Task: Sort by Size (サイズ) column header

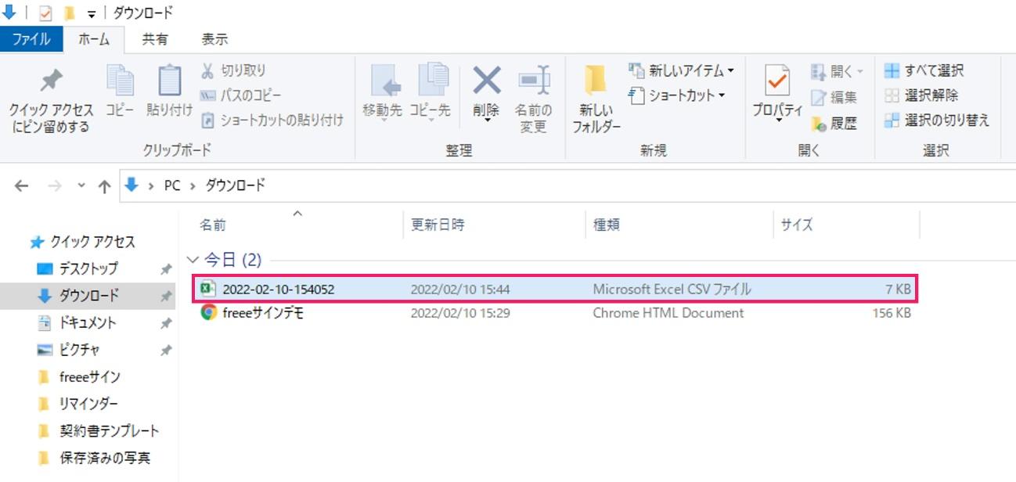Action: (797, 225)
